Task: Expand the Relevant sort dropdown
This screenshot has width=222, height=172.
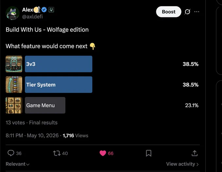Action: pyautogui.click(x=18, y=164)
